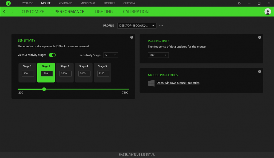
Task: Edit the Stage 3 DPI field showing 3600
Action: pyautogui.click(x=65, y=74)
